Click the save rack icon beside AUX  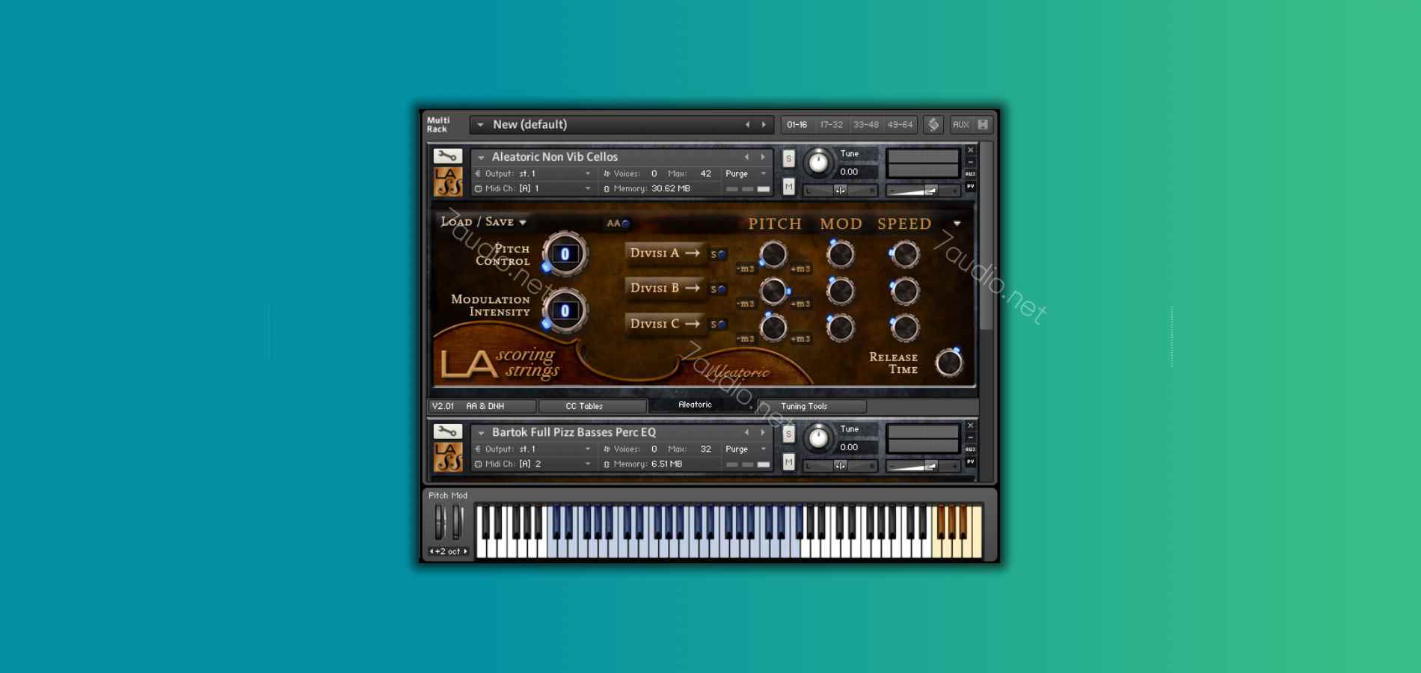pyautogui.click(x=983, y=125)
